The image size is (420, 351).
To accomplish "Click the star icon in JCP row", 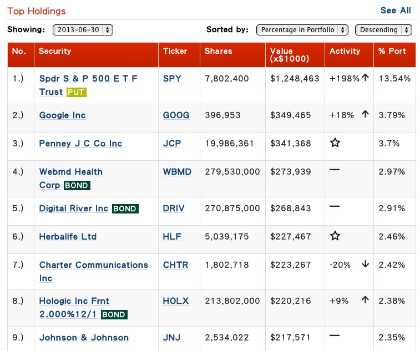I will click(x=335, y=143).
